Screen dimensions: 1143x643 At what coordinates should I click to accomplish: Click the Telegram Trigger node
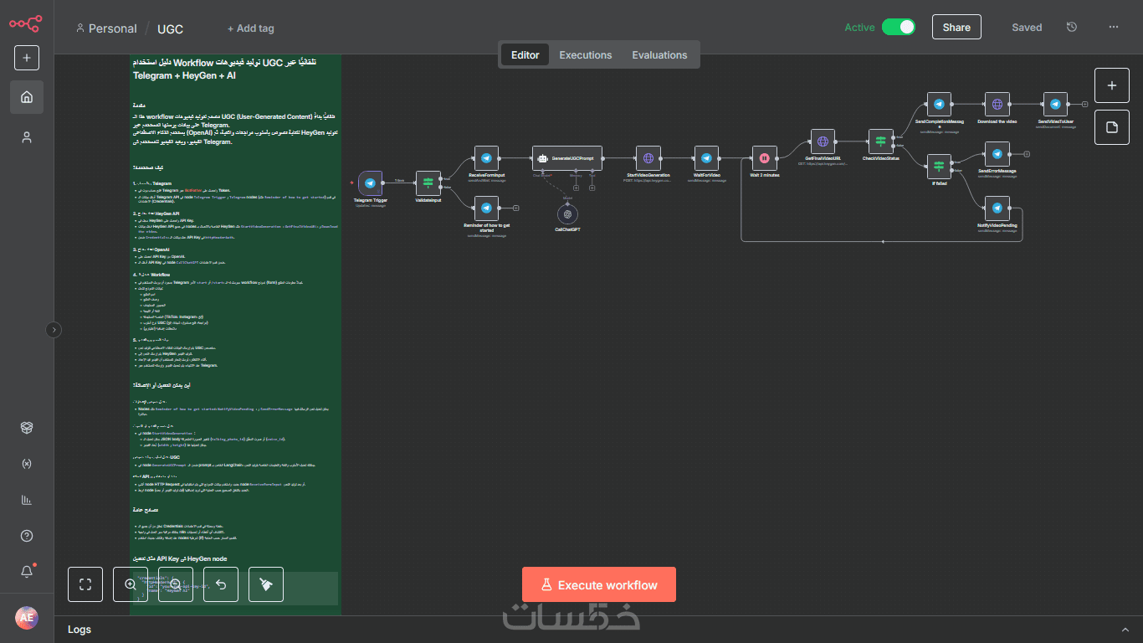370,183
